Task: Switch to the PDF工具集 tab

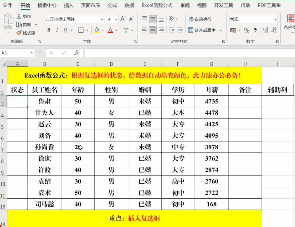Action: point(269,5)
